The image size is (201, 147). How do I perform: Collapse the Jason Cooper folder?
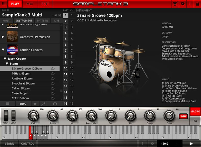(5, 59)
